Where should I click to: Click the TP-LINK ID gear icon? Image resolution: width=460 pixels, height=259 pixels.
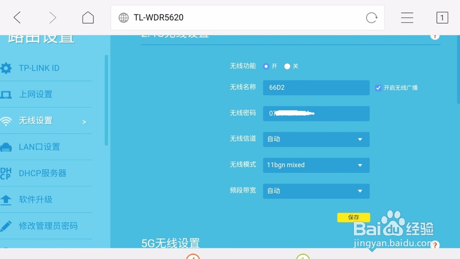(x=6, y=68)
